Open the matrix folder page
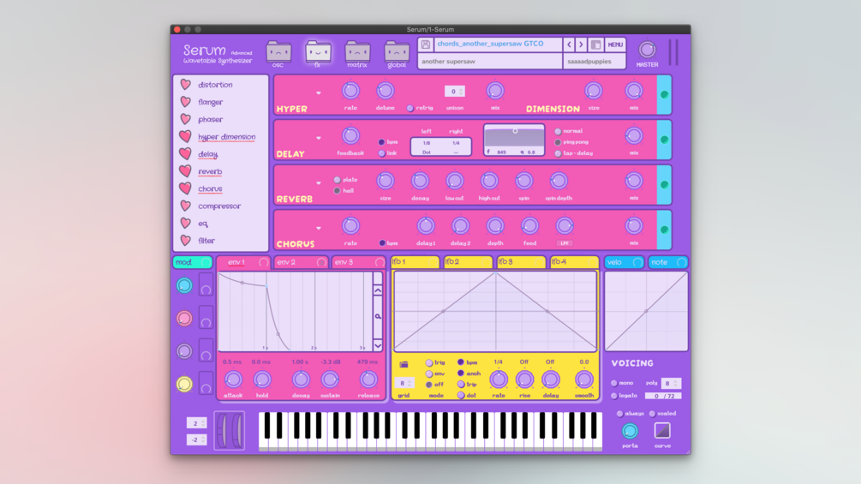This screenshot has width=861, height=484. point(357,52)
